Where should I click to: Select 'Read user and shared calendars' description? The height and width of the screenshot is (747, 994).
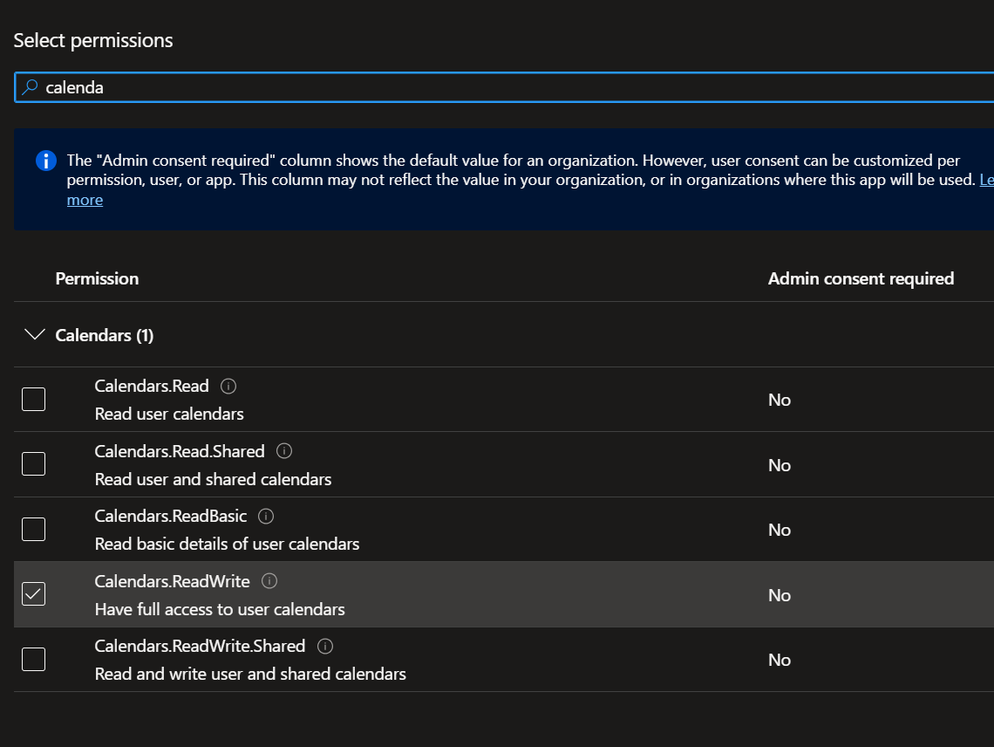click(x=213, y=479)
